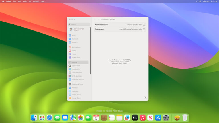Image resolution: width=219 pixels, height=123 pixels.
Task: Open Finder from the Dock
Action: pyautogui.click(x=34, y=118)
